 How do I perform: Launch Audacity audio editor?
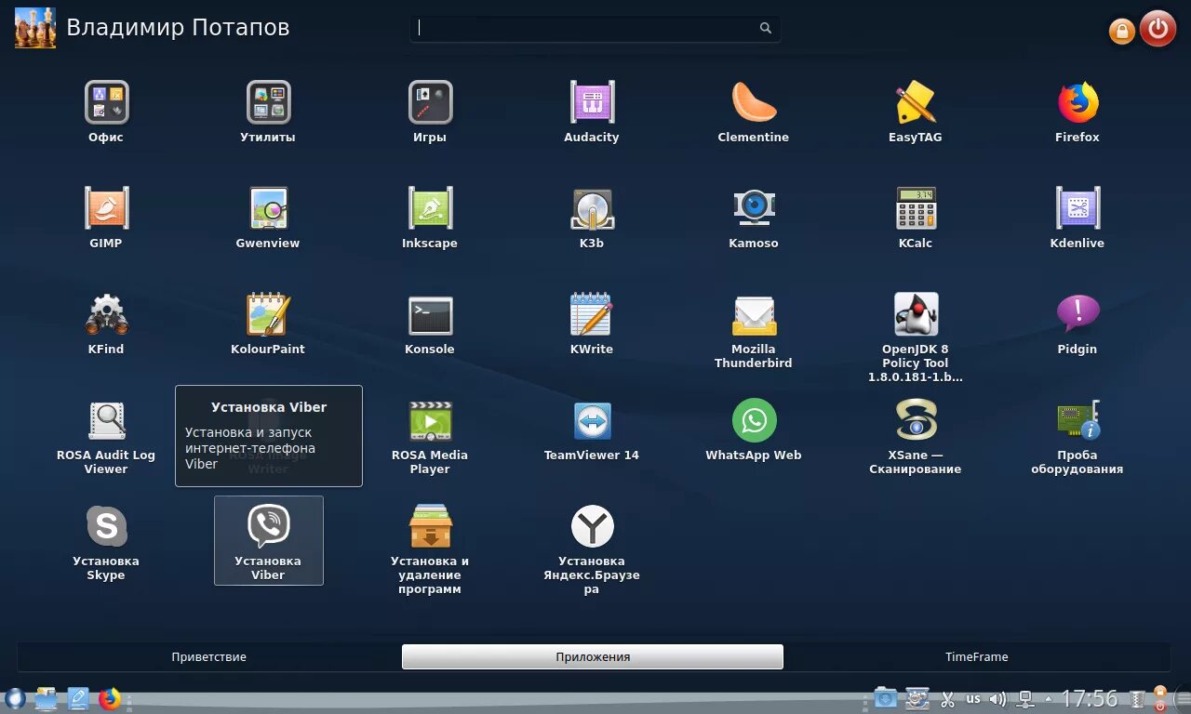[592, 112]
